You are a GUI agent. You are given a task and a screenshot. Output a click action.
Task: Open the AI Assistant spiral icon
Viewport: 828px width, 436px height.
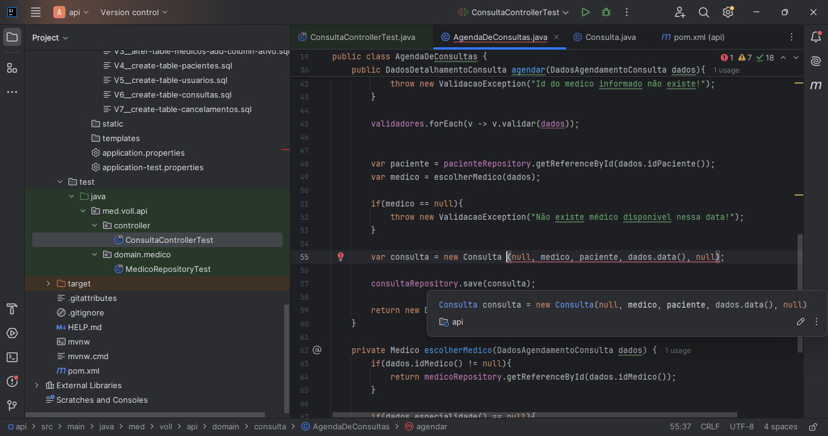coord(816,61)
